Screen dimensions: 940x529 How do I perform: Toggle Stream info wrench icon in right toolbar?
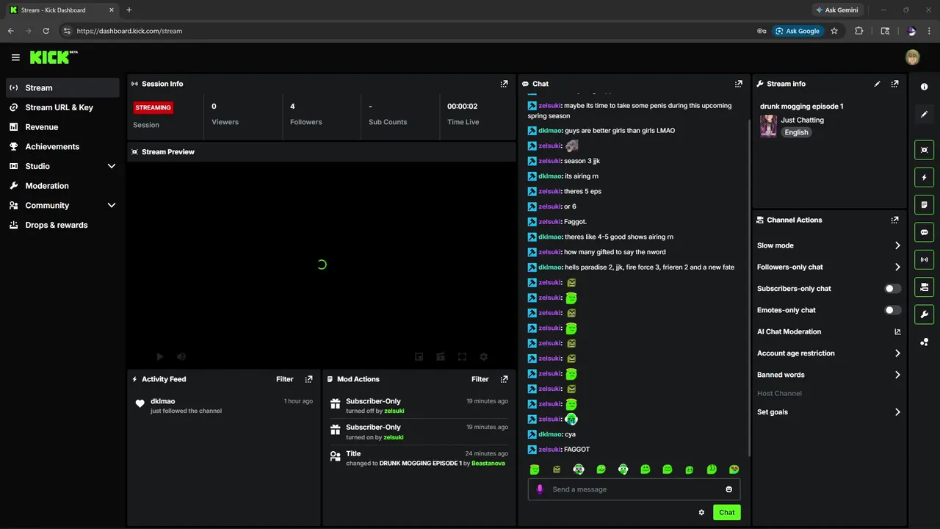[x=924, y=314]
